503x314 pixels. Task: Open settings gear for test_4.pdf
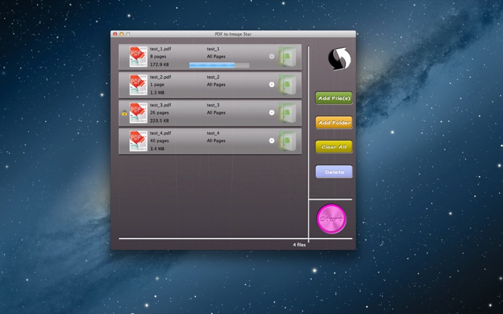coord(272,141)
